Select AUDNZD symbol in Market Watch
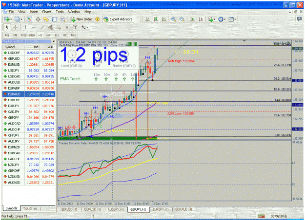This screenshot has width=305, height=220. click(x=14, y=183)
